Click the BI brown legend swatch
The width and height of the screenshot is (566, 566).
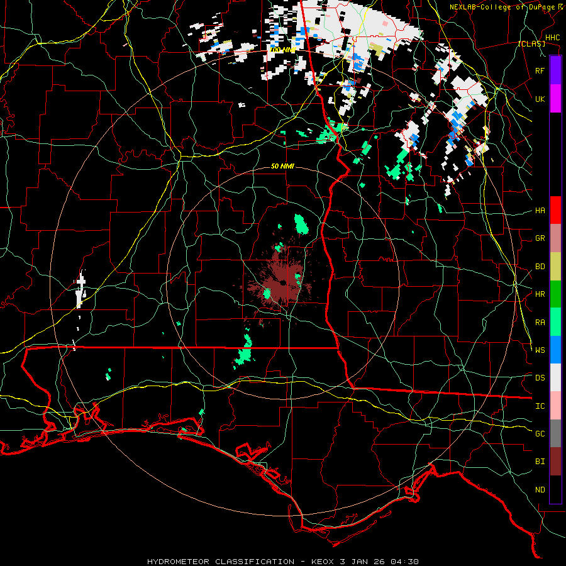point(555,462)
